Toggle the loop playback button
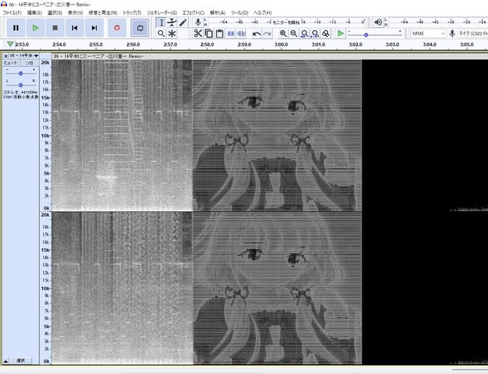 (x=140, y=28)
